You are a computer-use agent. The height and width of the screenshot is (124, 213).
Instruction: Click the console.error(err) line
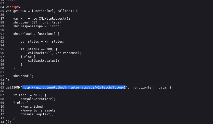coord(38,99)
